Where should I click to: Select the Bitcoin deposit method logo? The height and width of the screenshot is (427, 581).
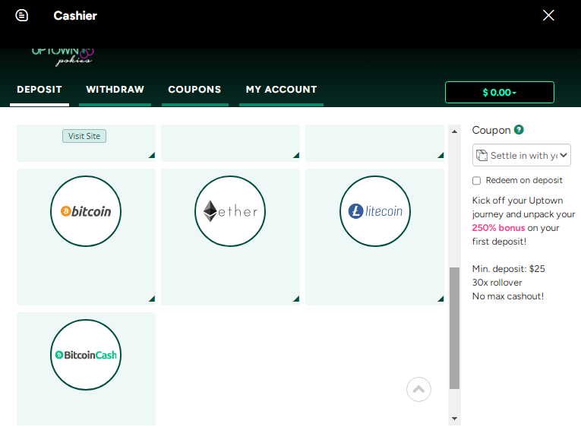click(86, 211)
